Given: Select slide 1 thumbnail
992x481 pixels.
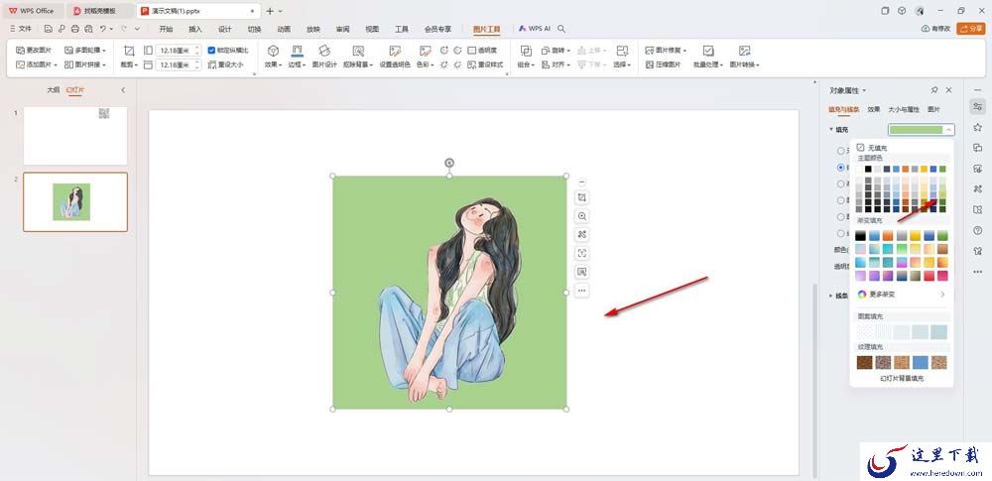Looking at the screenshot, I should click(75, 136).
